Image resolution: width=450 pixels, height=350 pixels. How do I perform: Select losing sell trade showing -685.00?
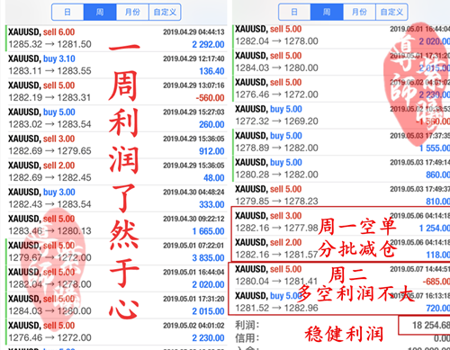pos(341,275)
